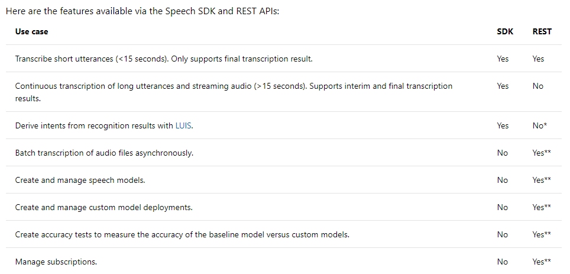The height and width of the screenshot is (274, 570).
Task: Click the "Manage subscriptions" row text
Action: point(56,262)
